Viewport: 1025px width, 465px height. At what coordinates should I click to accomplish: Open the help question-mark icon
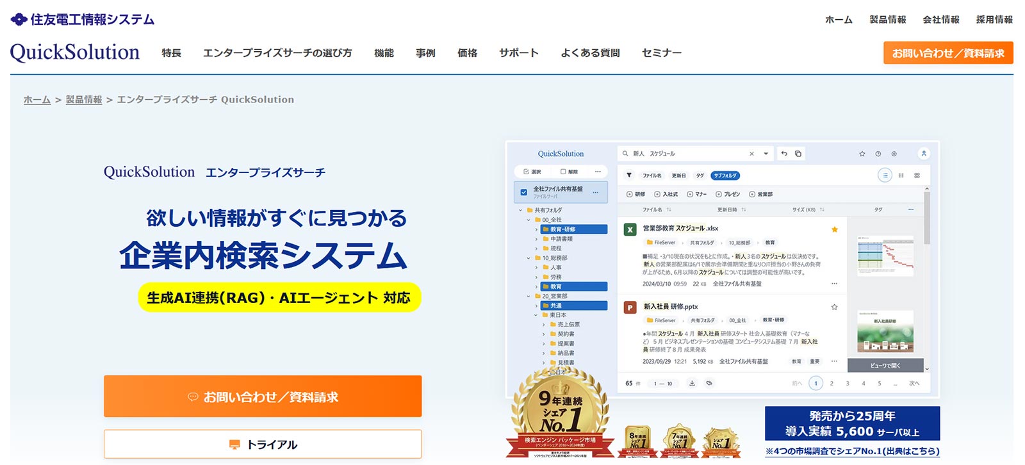pyautogui.click(x=878, y=154)
